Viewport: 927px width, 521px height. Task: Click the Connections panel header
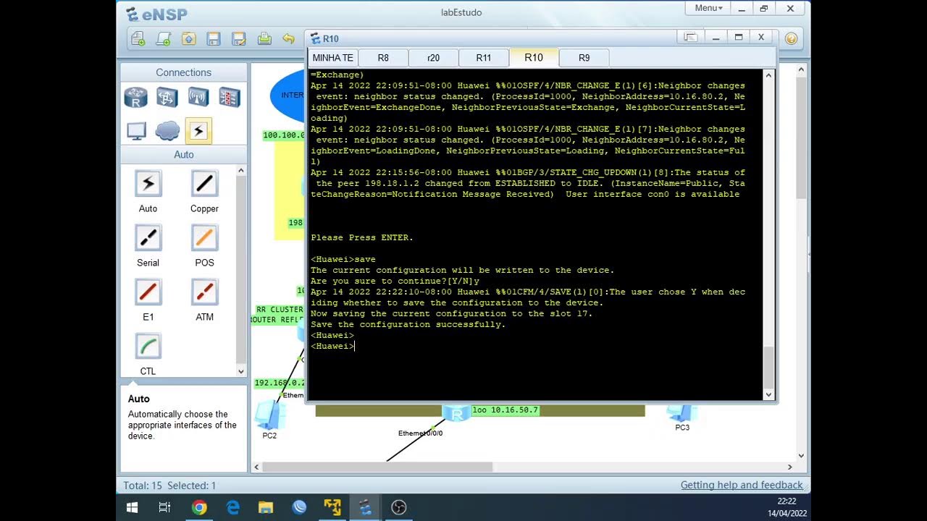click(183, 72)
